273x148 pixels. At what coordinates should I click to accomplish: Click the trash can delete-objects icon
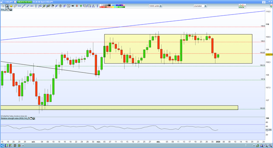click(x=60, y=6)
